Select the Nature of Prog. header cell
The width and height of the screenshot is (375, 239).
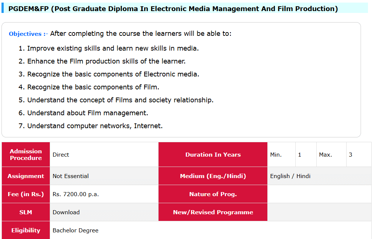213,194
